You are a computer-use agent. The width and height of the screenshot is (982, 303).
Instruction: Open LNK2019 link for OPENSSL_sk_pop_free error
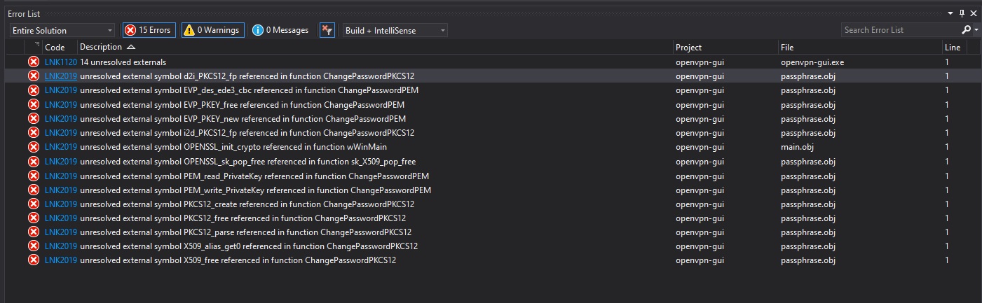[x=61, y=161]
